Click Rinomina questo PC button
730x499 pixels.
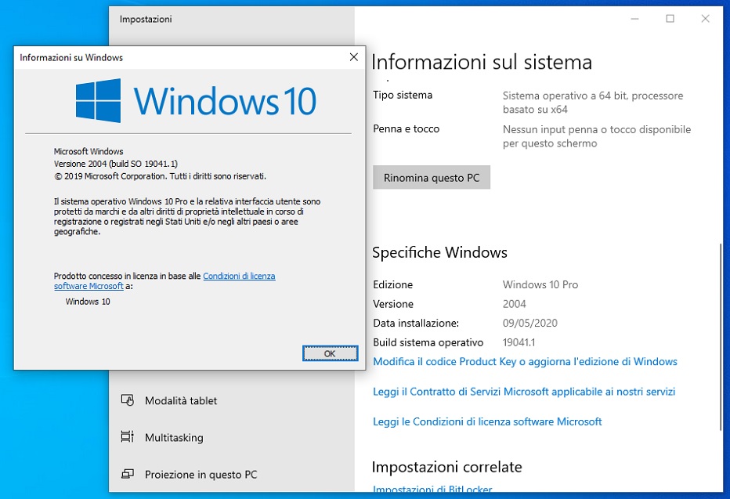pos(432,177)
